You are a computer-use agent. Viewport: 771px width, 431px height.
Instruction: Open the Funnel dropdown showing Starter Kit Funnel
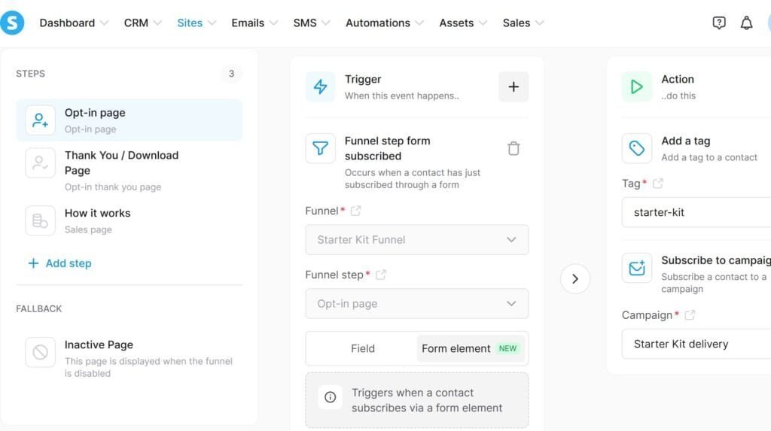pyautogui.click(x=417, y=240)
